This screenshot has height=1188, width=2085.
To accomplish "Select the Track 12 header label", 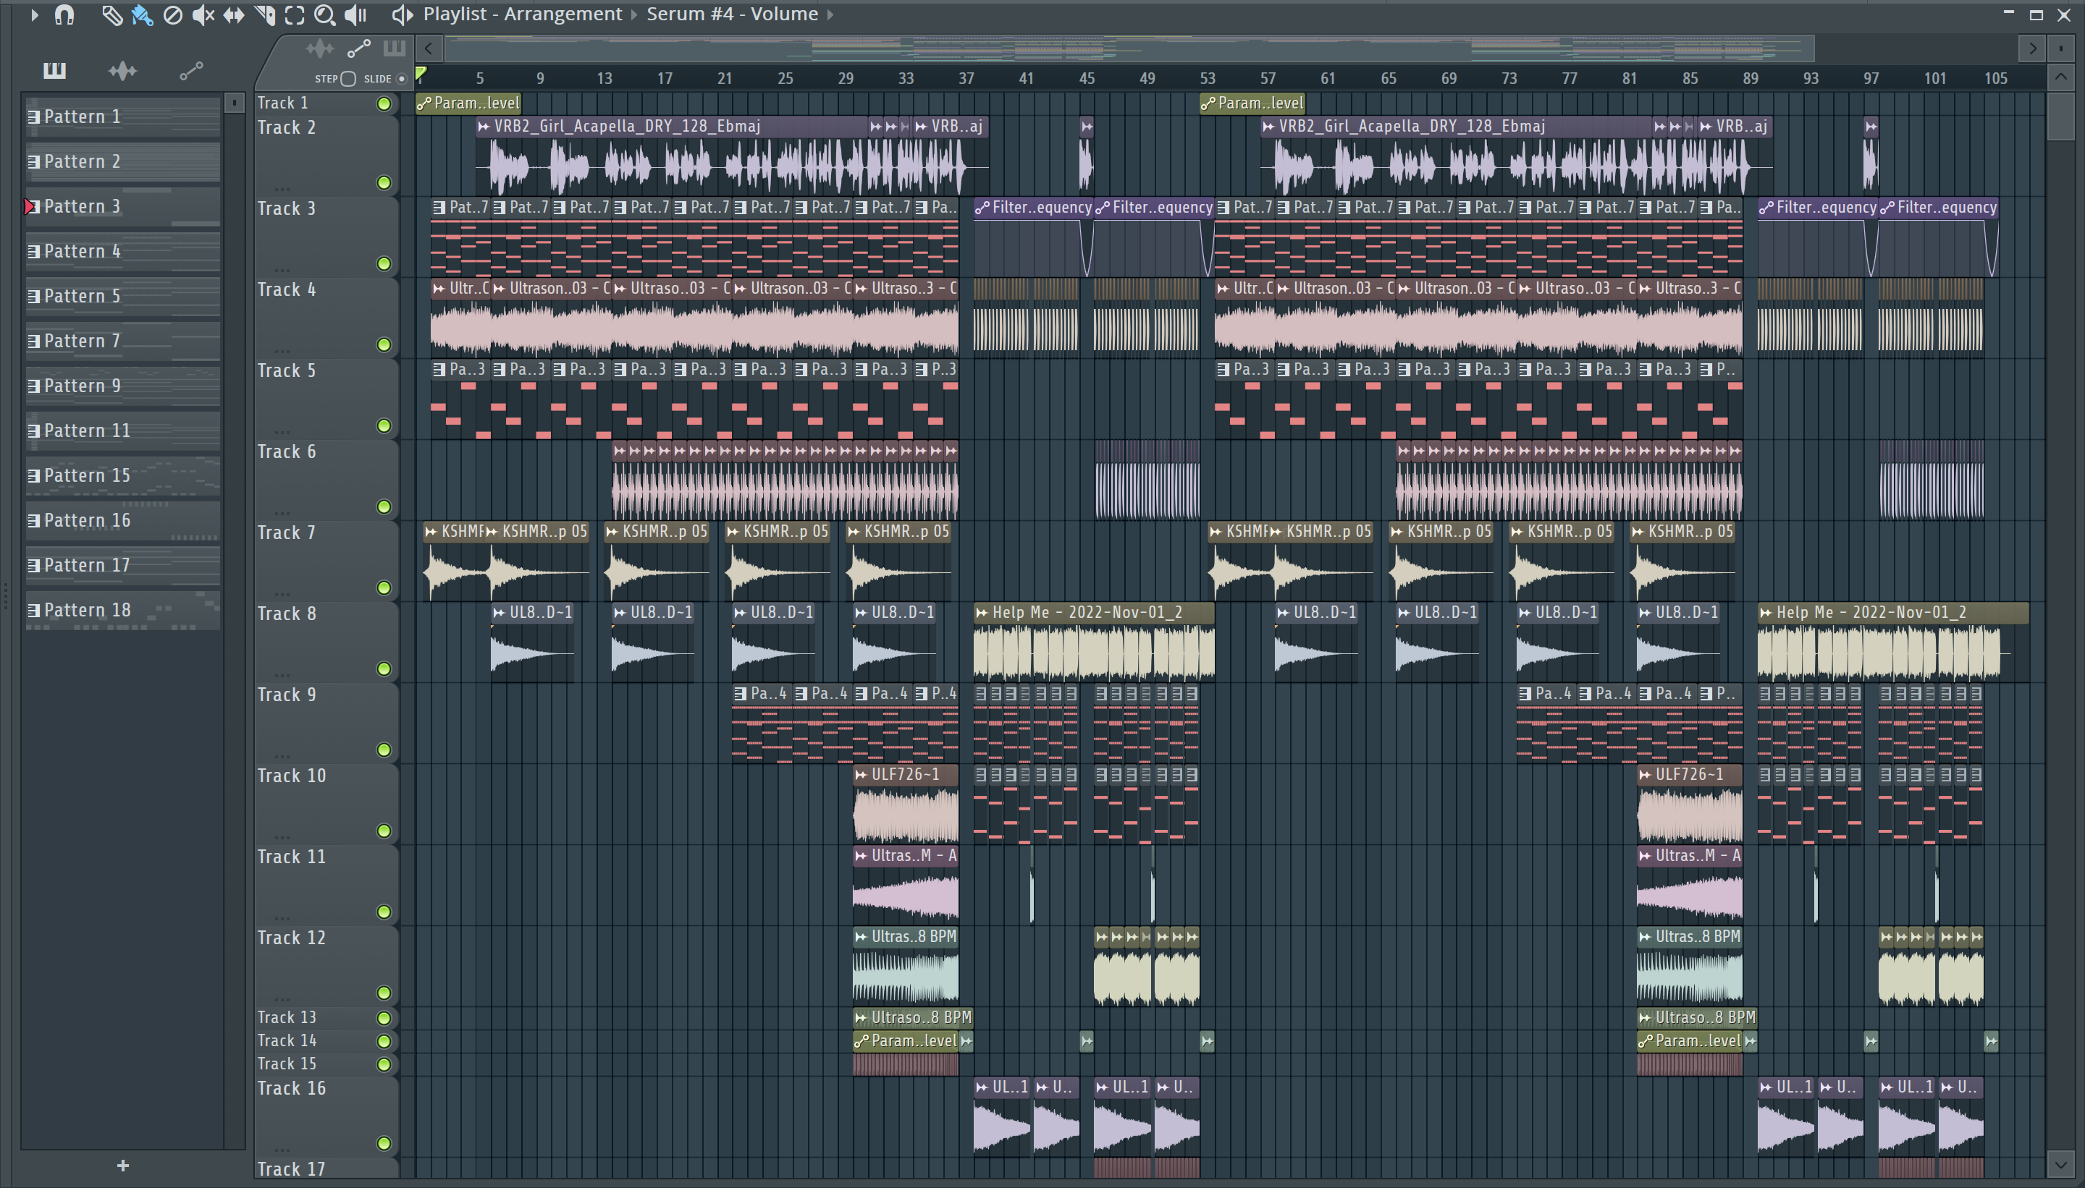I will click(292, 938).
